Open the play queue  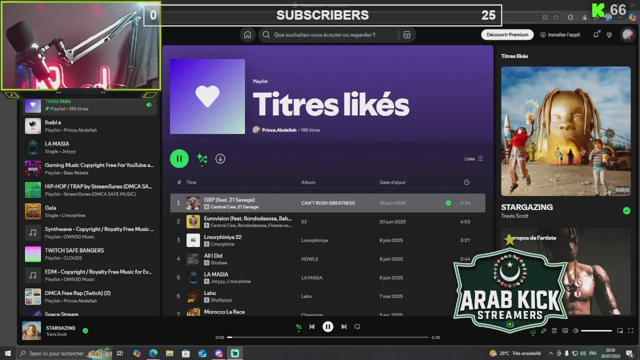tap(554, 330)
